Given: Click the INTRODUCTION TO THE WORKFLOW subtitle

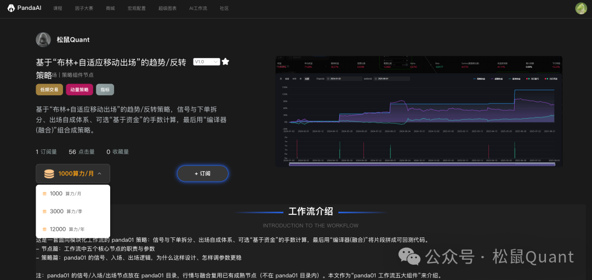Looking at the screenshot, I should coord(311,225).
